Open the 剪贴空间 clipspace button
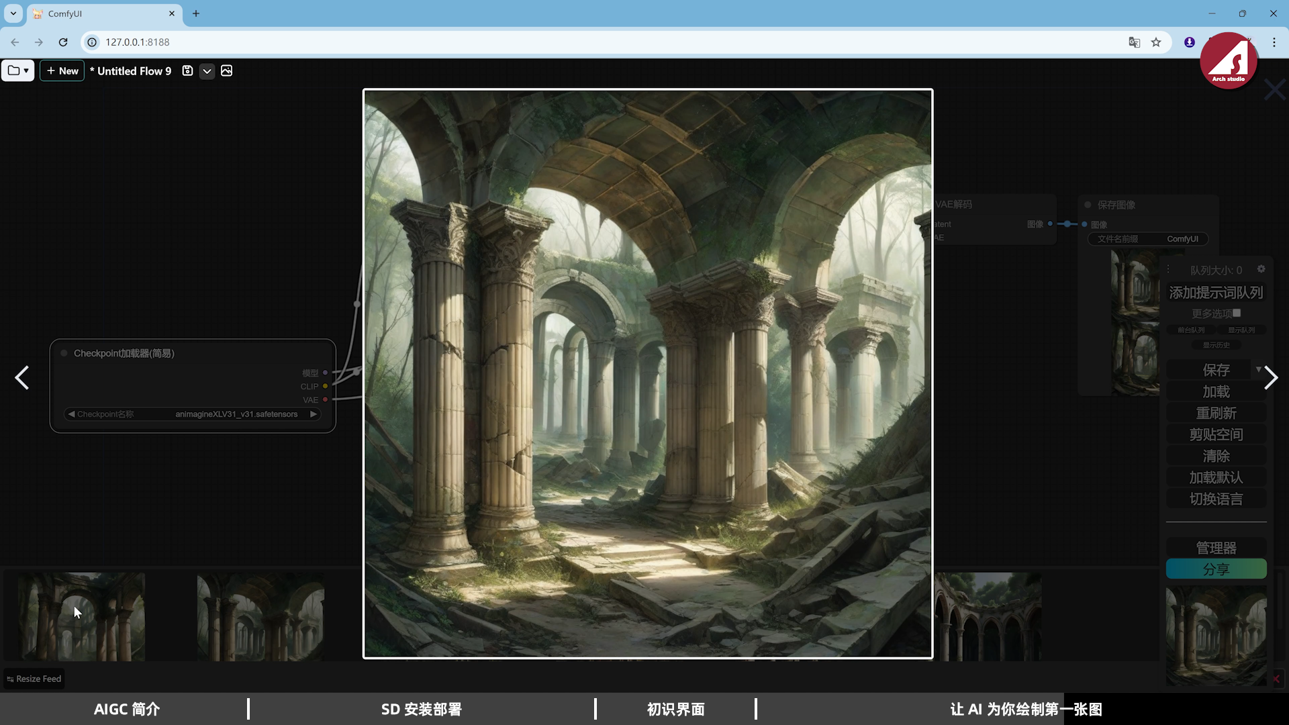Screen dimensions: 1289x725 click(x=1216, y=434)
